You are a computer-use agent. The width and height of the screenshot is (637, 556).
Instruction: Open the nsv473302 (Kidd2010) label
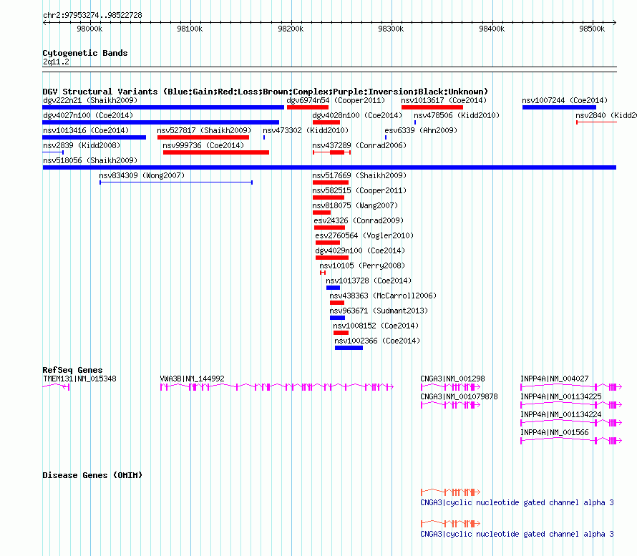306,130
